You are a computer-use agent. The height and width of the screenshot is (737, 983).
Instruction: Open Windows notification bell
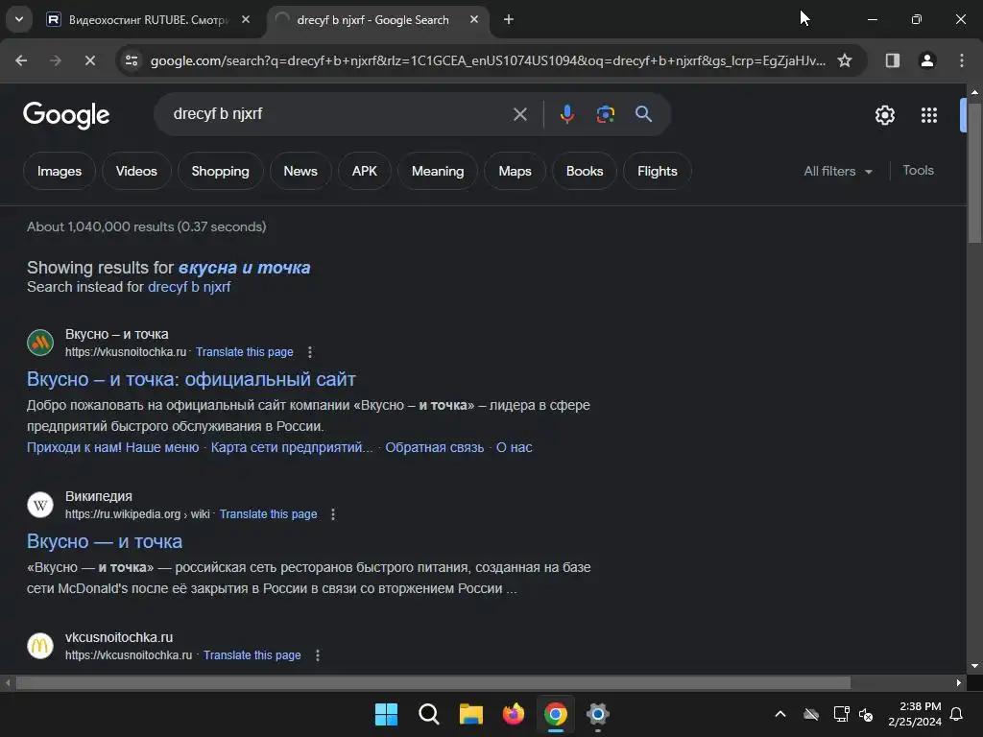(x=957, y=714)
